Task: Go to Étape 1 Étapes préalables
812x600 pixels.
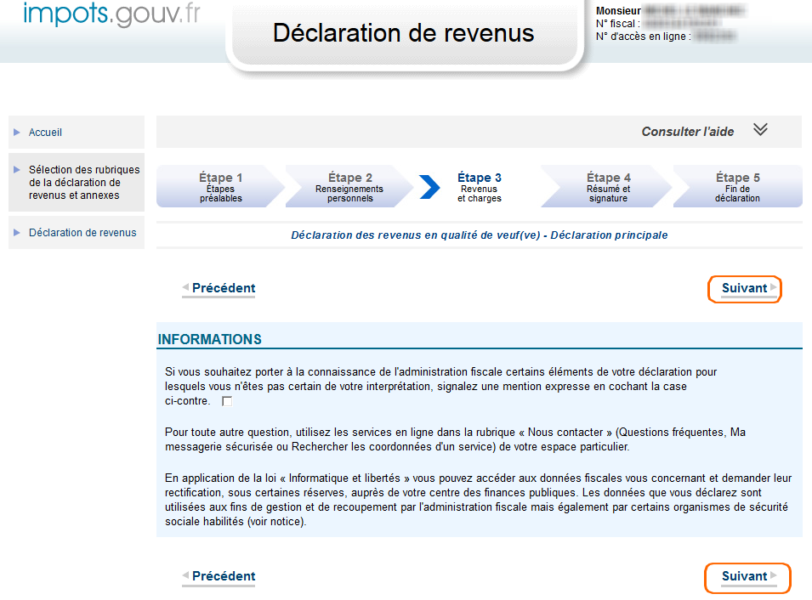Action: click(x=220, y=187)
